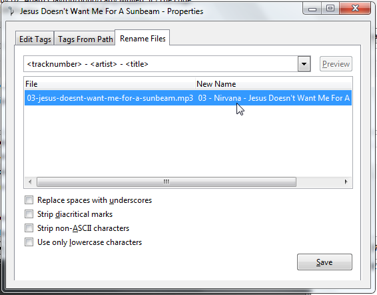Select the Rename Files tab

[143, 38]
